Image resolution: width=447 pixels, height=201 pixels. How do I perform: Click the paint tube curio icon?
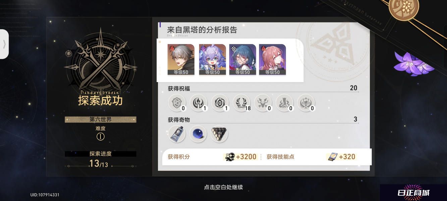coord(176,134)
